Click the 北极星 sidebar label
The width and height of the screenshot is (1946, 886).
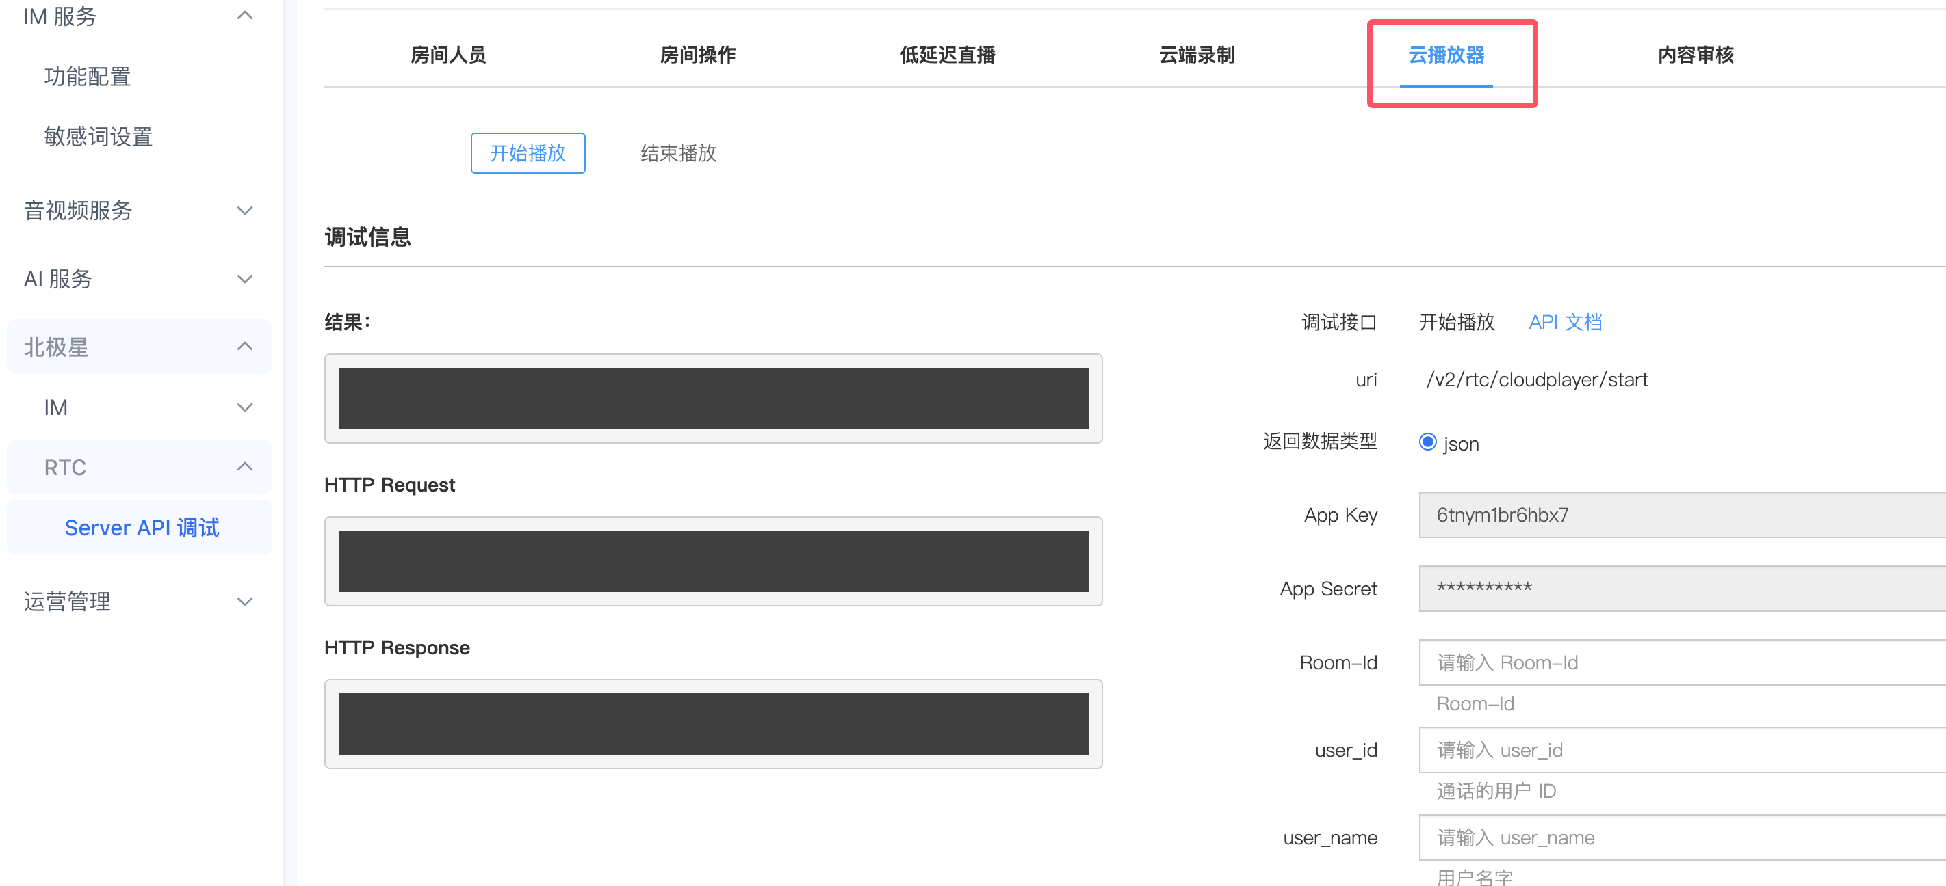(56, 347)
